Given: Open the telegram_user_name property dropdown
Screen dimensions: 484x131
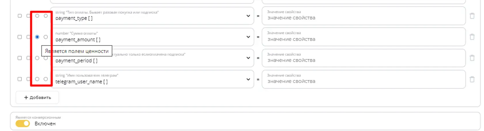Looking at the screenshot, I should click(248, 79).
